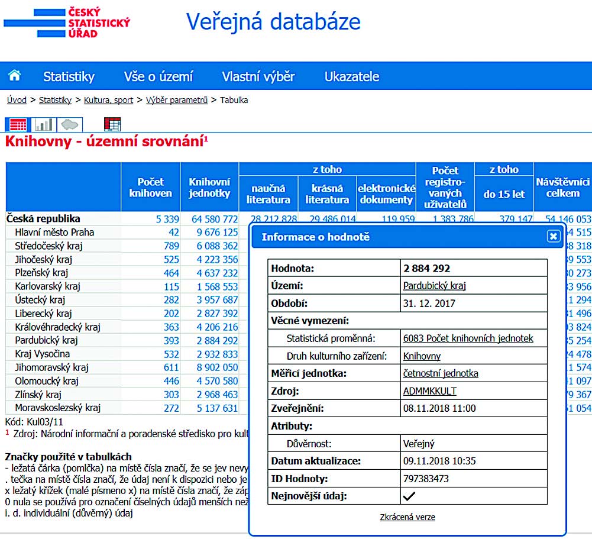Click the Úvod breadcrumb link
Image resolution: width=592 pixels, height=539 pixels.
pos(17,100)
